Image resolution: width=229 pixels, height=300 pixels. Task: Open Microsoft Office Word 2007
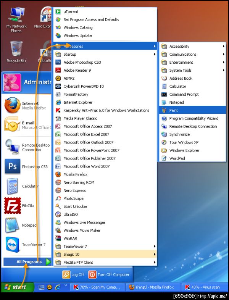[105, 166]
